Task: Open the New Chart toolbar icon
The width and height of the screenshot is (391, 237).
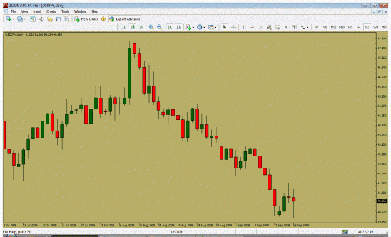Action: pyautogui.click(x=8, y=19)
